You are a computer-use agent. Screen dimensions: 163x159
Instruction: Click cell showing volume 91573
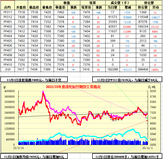coord(113,17)
